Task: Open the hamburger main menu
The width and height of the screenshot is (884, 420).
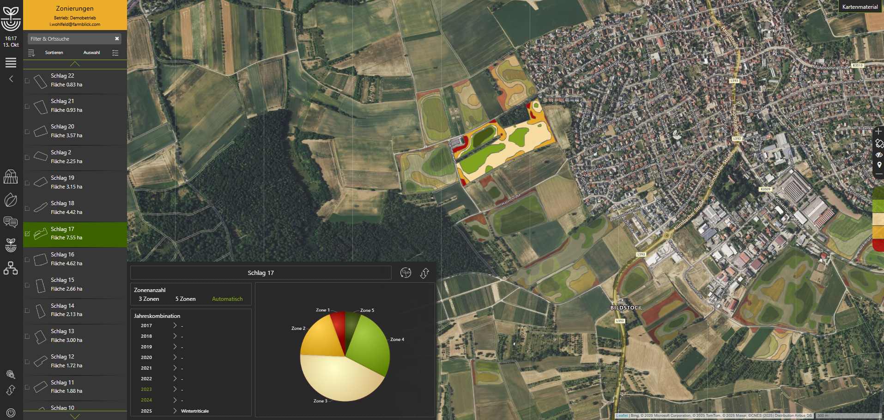Action: point(11,62)
